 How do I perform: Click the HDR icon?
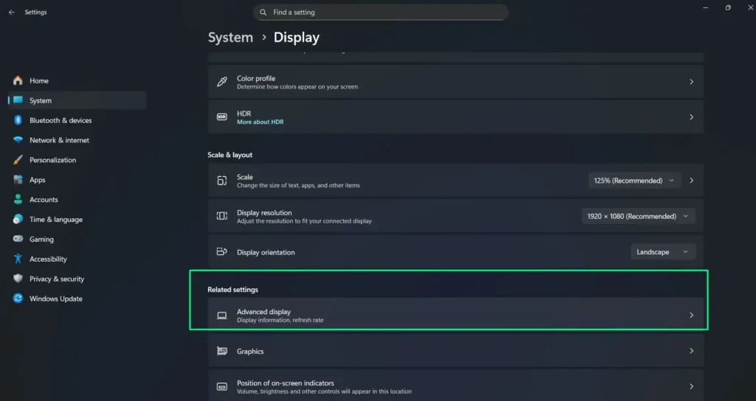click(x=221, y=117)
